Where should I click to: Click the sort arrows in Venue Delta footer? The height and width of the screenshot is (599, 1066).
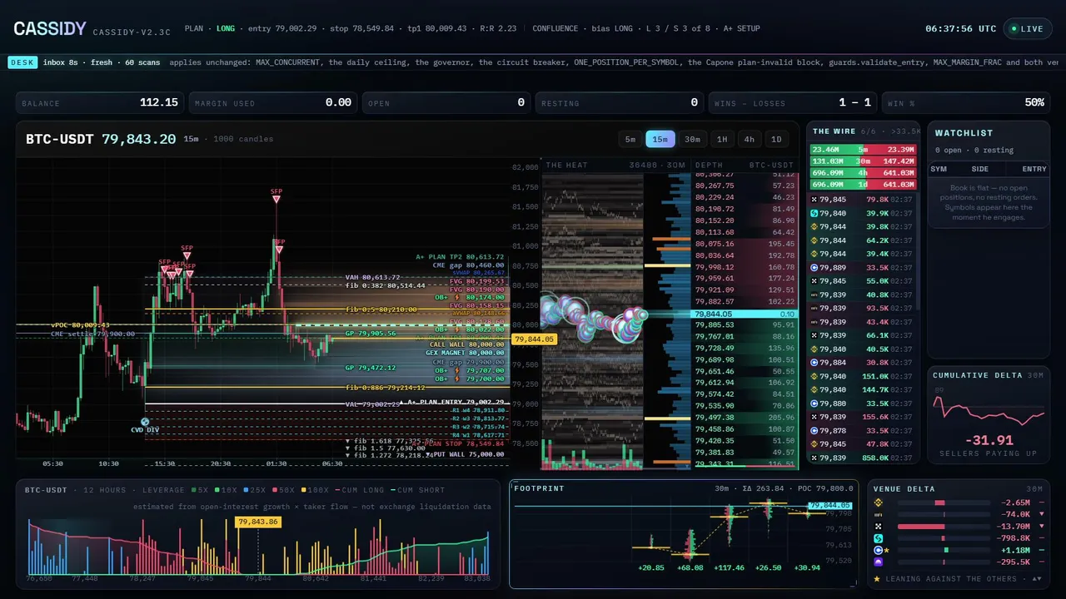point(1037,579)
